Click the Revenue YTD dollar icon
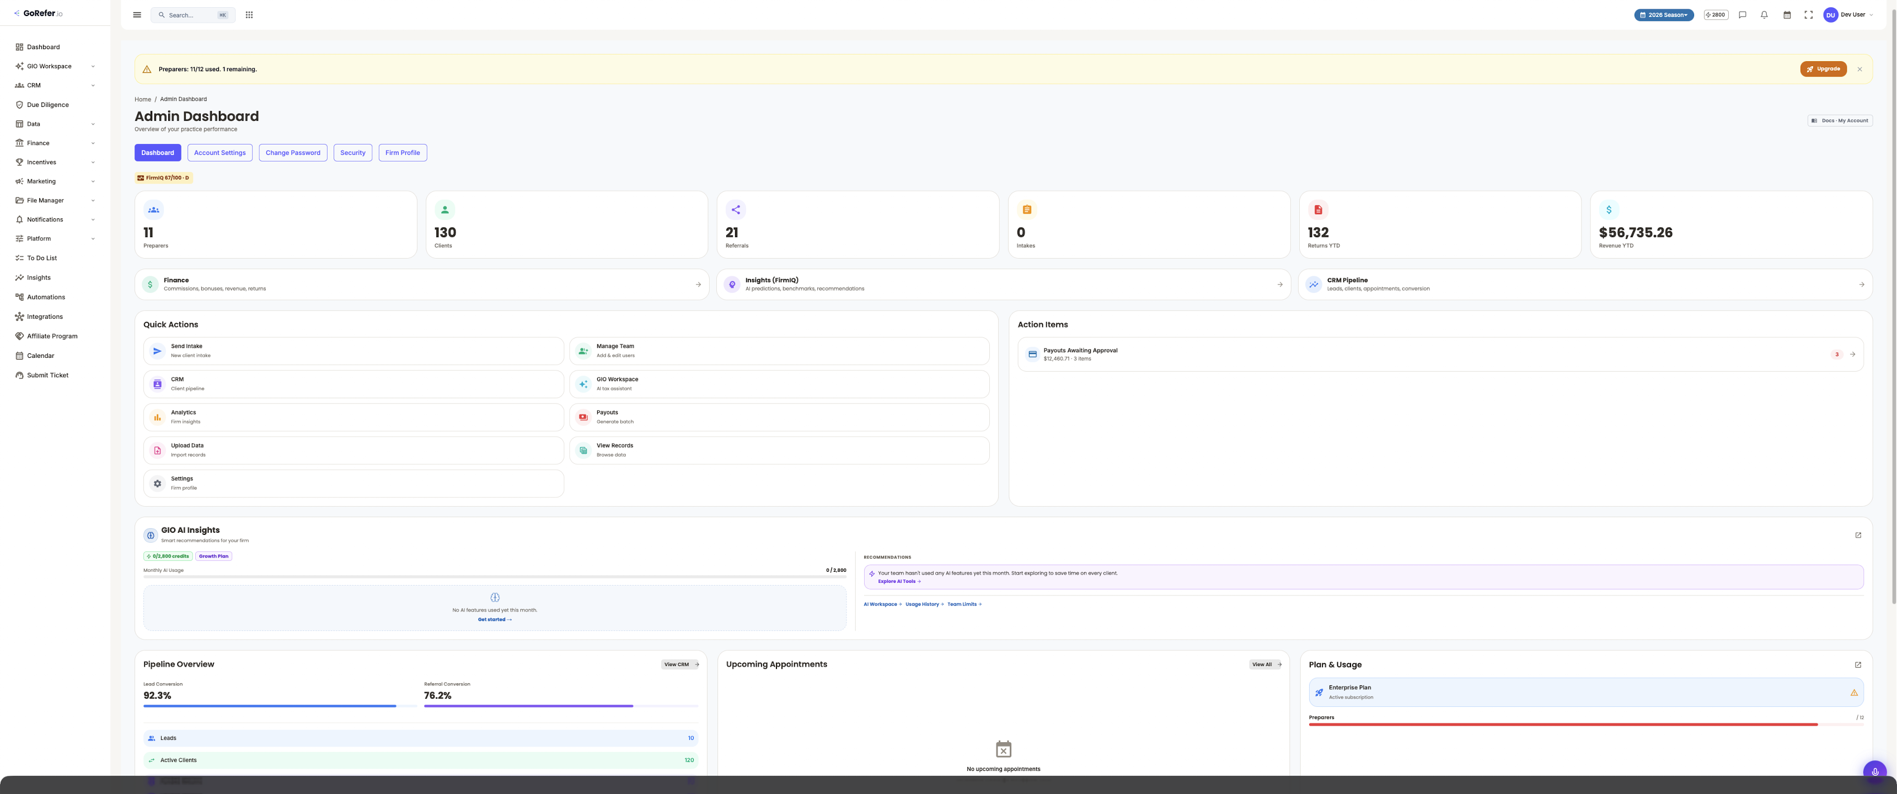 (1609, 210)
